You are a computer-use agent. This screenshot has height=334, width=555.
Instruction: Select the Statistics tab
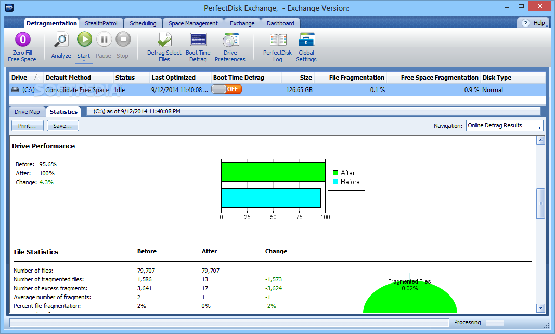tap(63, 111)
